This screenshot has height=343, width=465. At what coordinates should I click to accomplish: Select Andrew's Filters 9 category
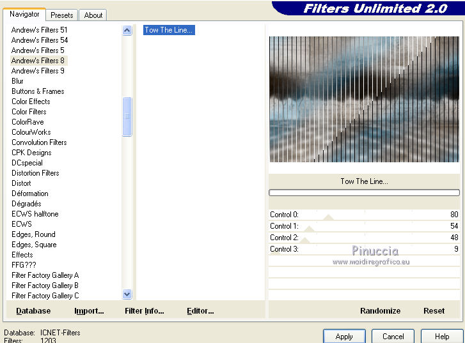tap(38, 71)
